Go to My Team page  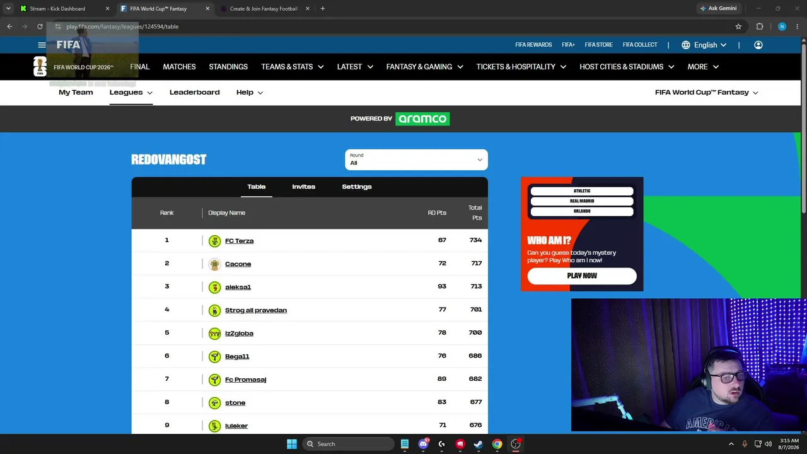pyautogui.click(x=76, y=92)
